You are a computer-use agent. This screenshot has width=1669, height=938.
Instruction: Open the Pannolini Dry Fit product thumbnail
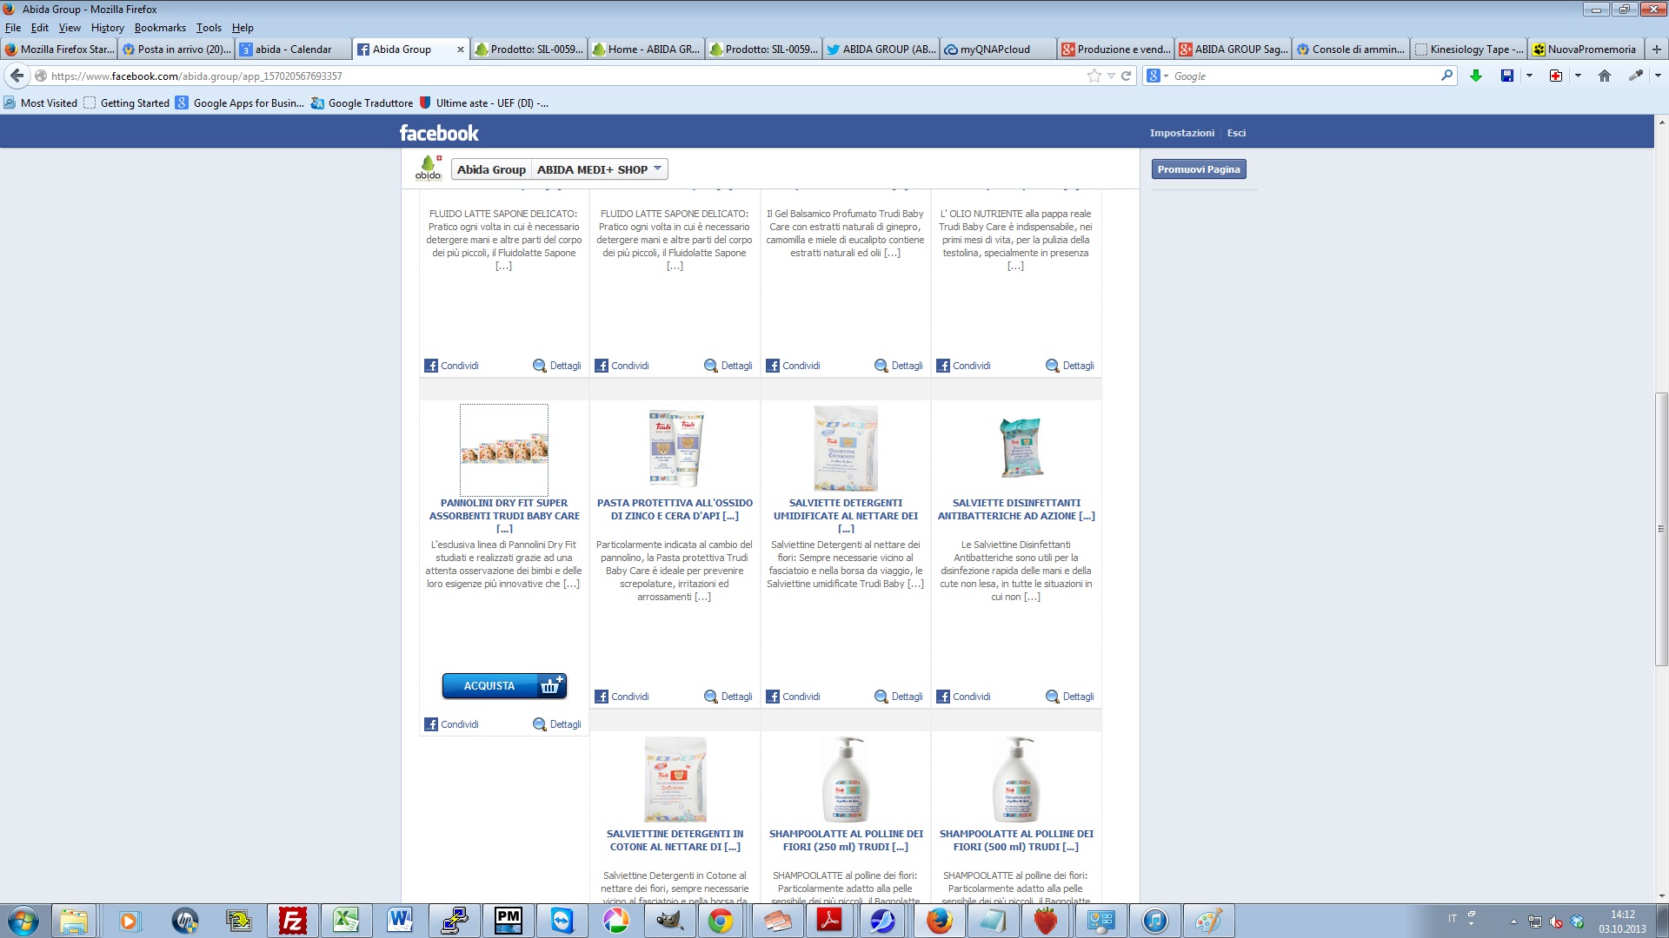pos(504,450)
